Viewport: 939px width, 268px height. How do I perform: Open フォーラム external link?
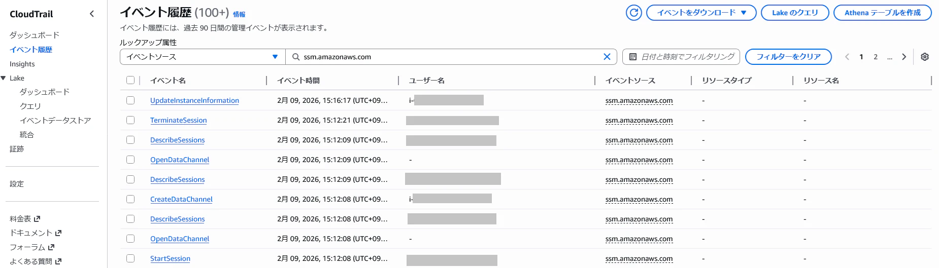[32, 247]
